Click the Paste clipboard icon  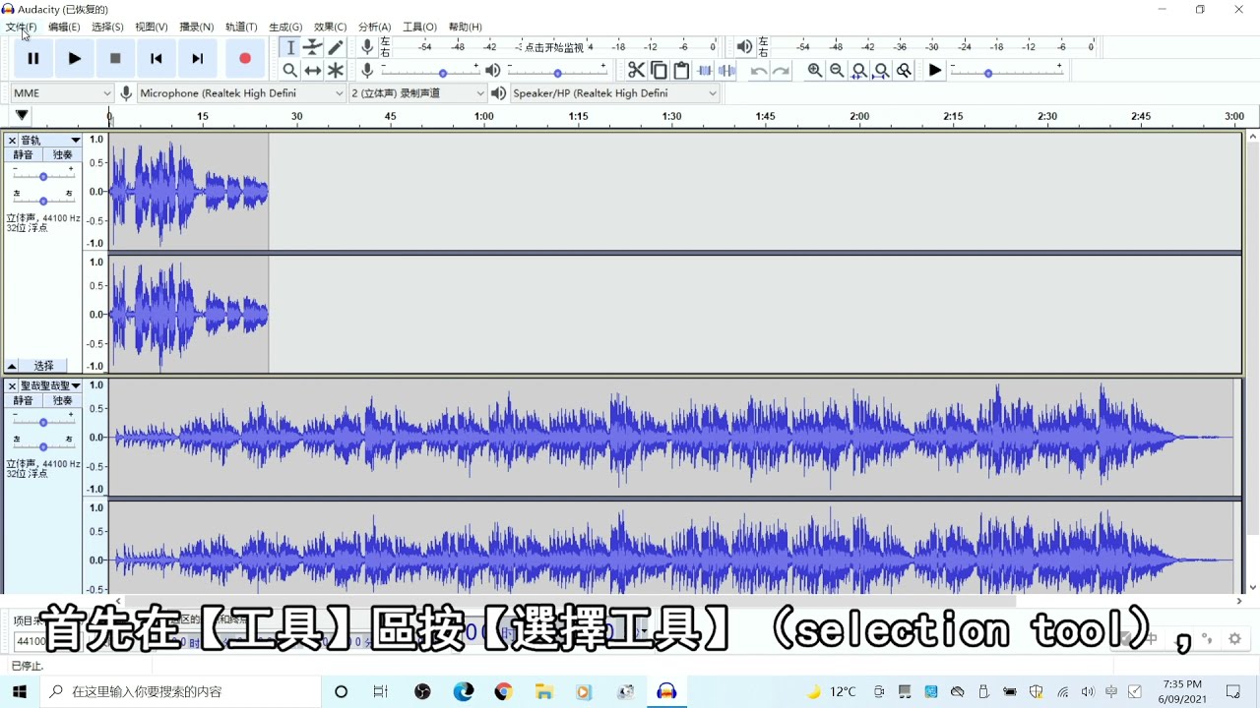pyautogui.click(x=681, y=70)
